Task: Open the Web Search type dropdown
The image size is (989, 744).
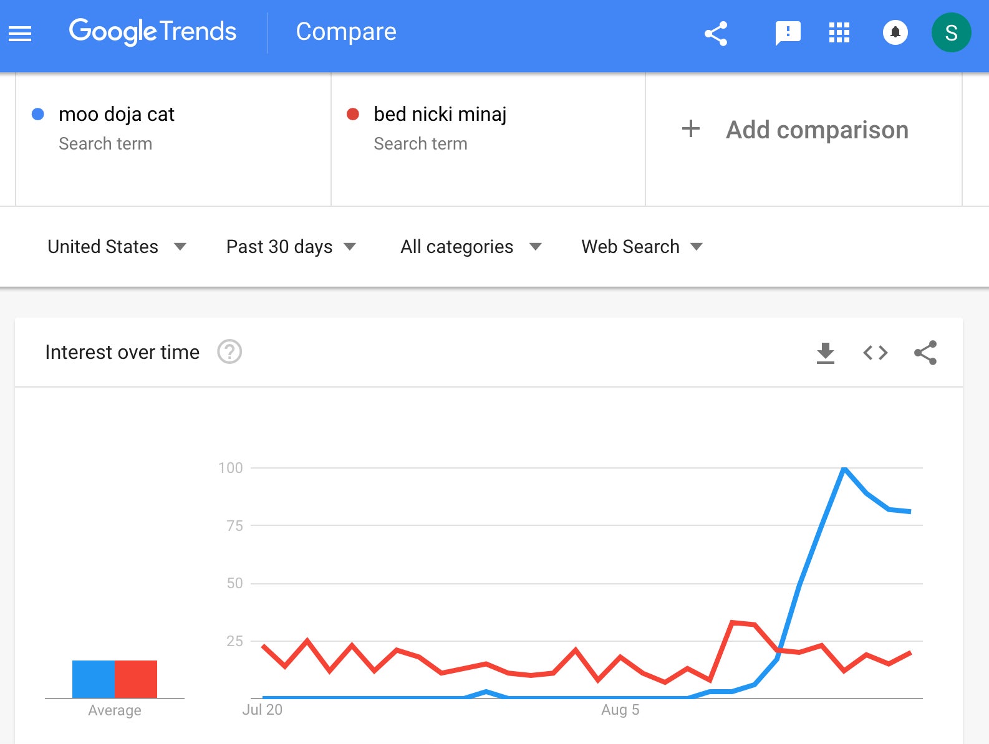Action: pos(642,247)
